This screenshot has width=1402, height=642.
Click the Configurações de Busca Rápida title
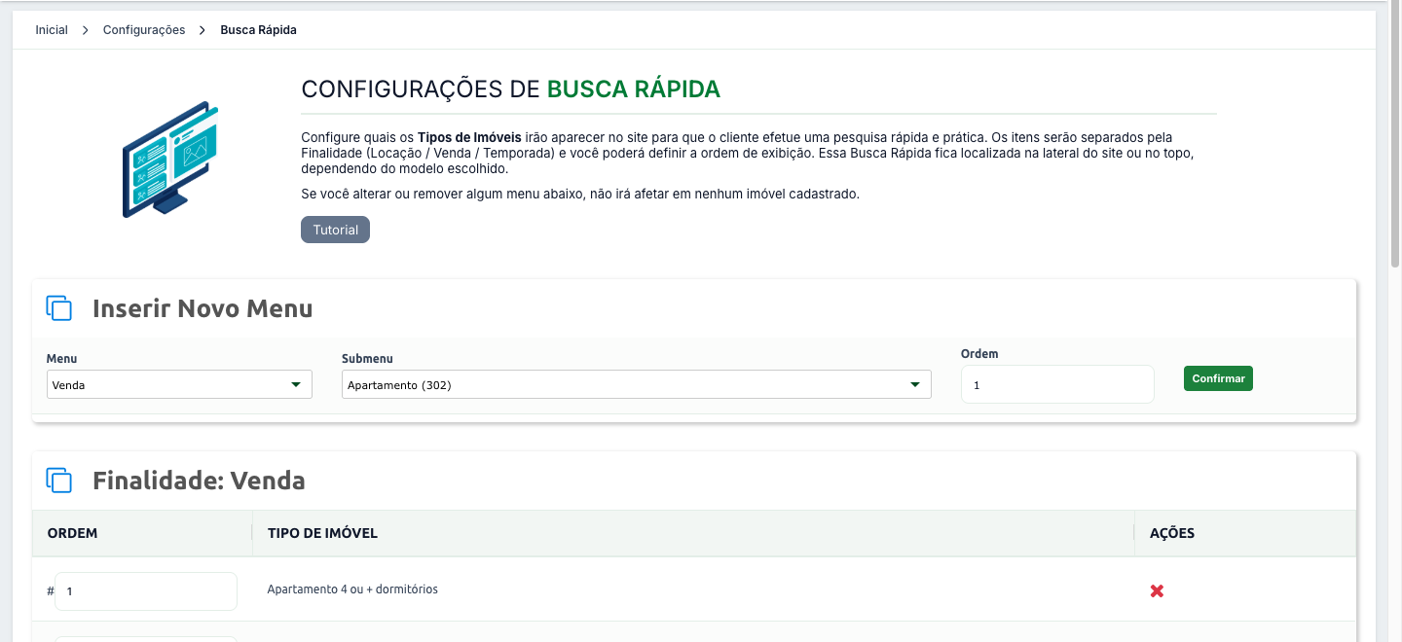click(510, 89)
